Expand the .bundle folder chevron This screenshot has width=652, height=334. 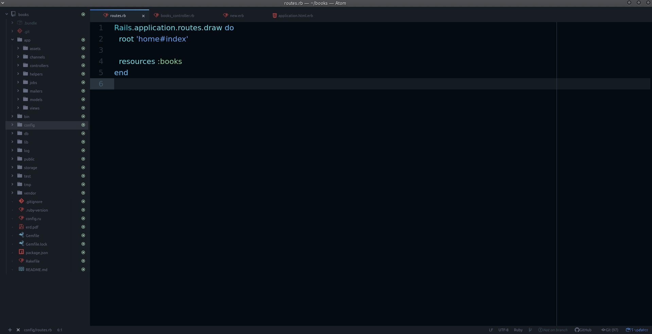tap(12, 23)
